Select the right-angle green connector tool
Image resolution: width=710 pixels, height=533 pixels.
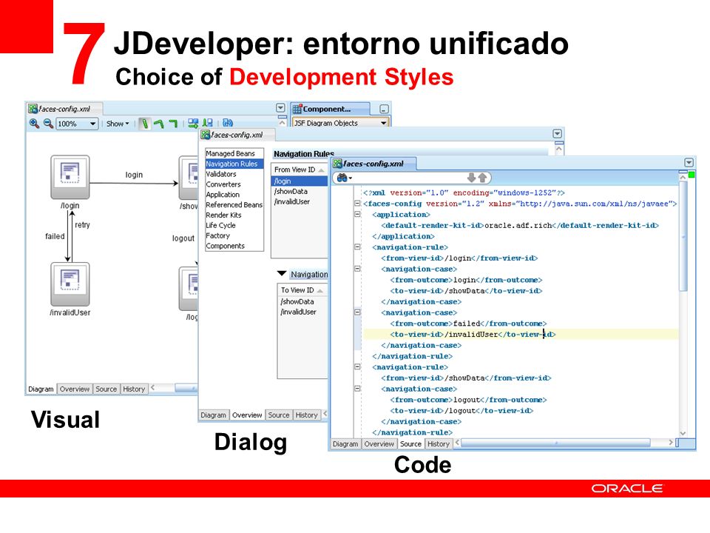coord(173,124)
